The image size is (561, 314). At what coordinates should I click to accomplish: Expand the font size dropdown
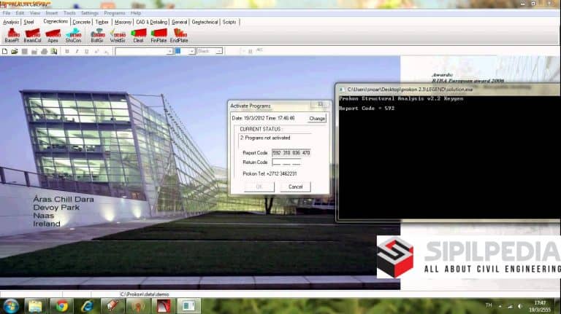[x=192, y=51]
